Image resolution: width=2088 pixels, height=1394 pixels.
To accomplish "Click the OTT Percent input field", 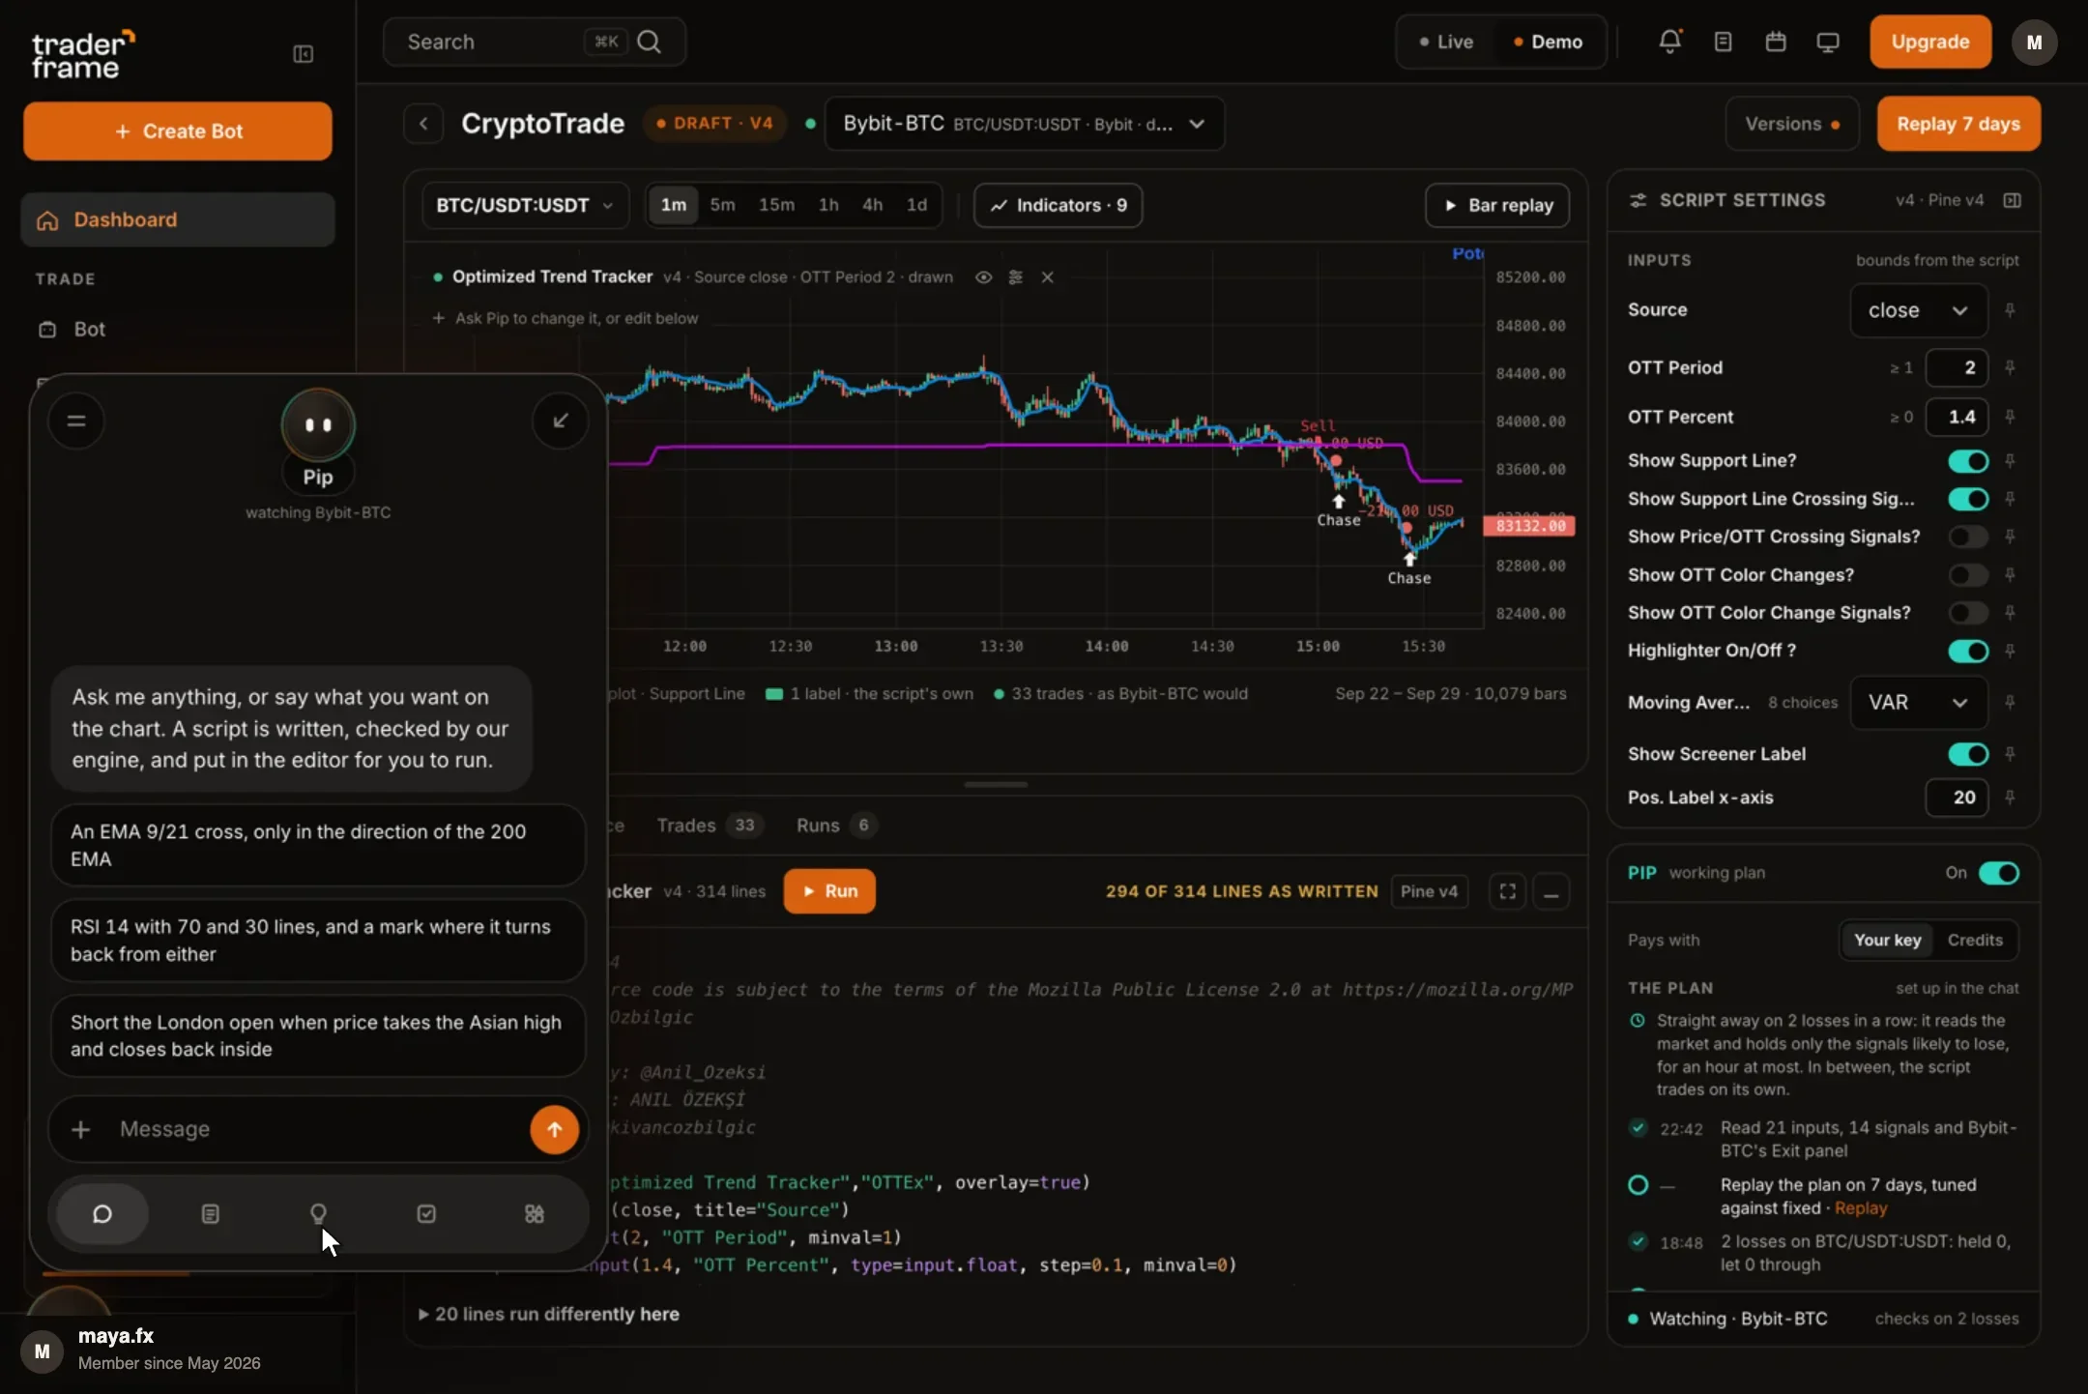I will [x=1957, y=418].
